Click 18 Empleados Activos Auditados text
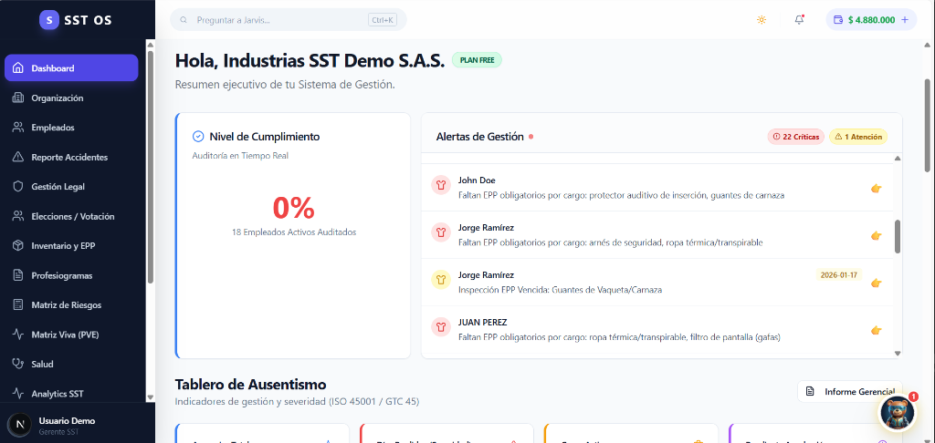 (x=294, y=232)
